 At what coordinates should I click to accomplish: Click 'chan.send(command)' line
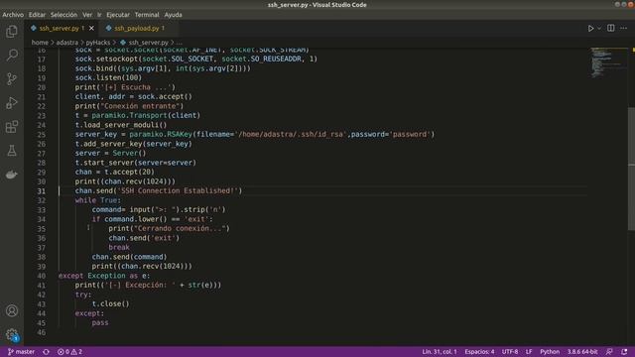click(129, 257)
